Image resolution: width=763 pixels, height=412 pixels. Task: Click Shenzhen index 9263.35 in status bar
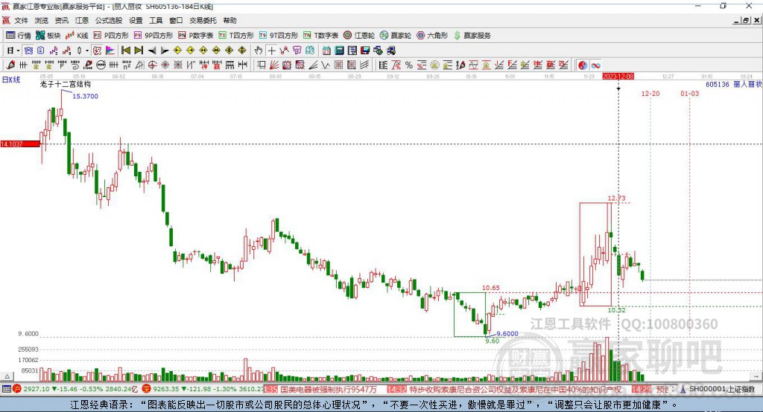(x=166, y=389)
